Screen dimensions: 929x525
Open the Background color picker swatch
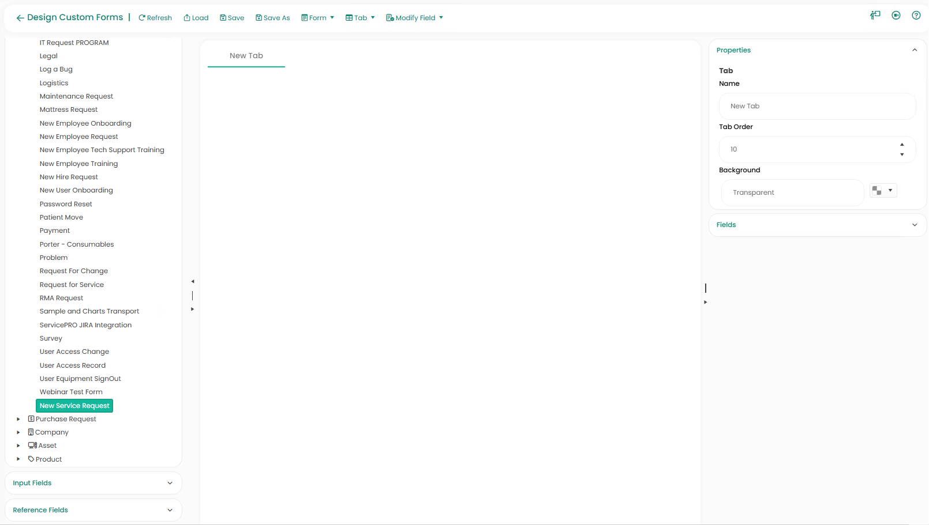point(883,191)
